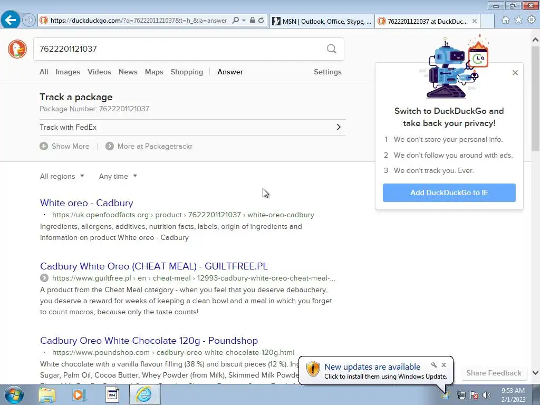Open the openfoodfacts.org result URL
The height and width of the screenshot is (405, 540).
(183, 215)
